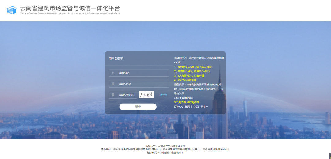This screenshot has width=331, height=159.
Task: Click footer text 云南省建设工程招标管理办公室
Action: 180,149
